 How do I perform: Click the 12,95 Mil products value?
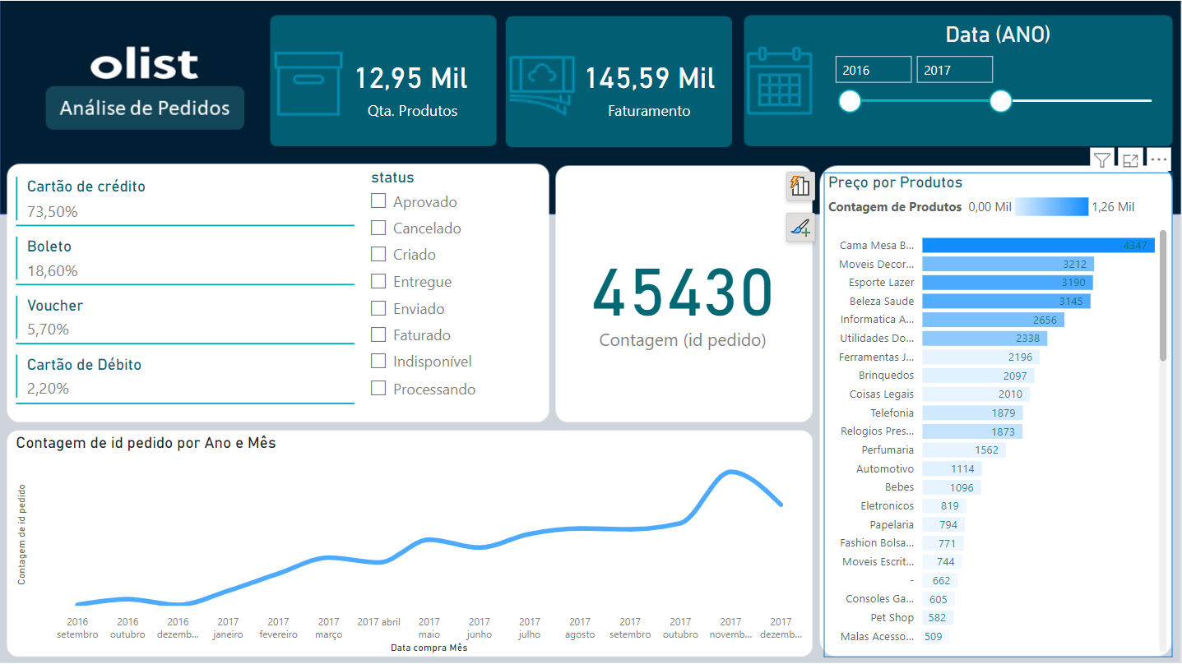click(411, 79)
